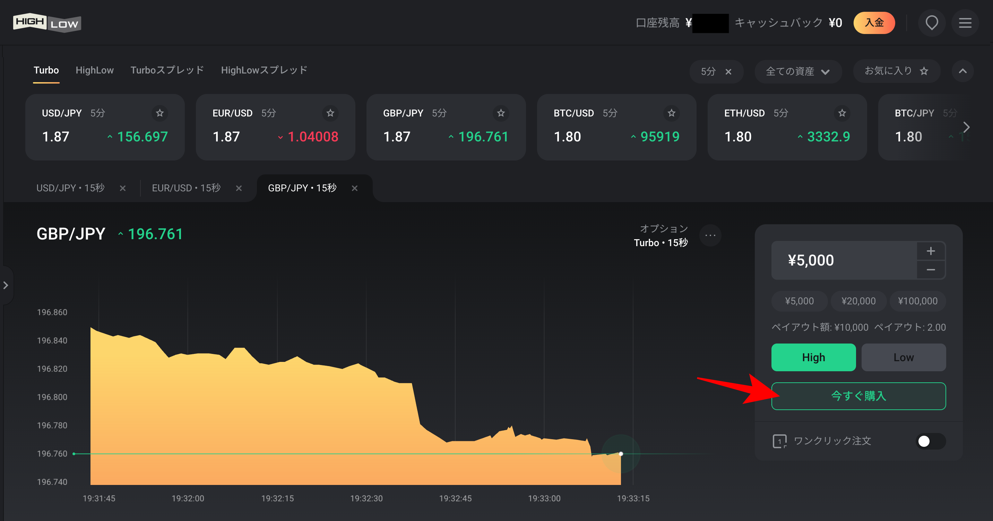
Task: Switch to the Turbo tab
Action: pos(46,70)
